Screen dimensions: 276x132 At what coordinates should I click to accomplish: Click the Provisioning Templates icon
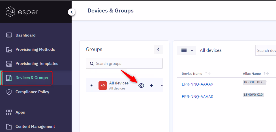tap(9, 64)
